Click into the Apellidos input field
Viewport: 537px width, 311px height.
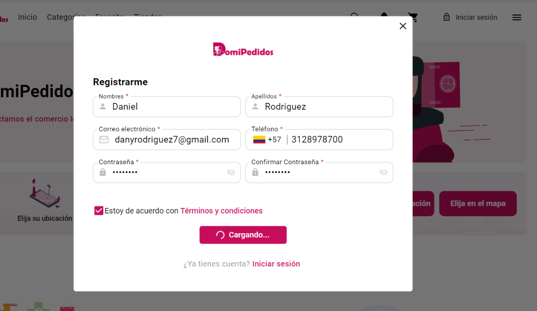[x=320, y=107]
